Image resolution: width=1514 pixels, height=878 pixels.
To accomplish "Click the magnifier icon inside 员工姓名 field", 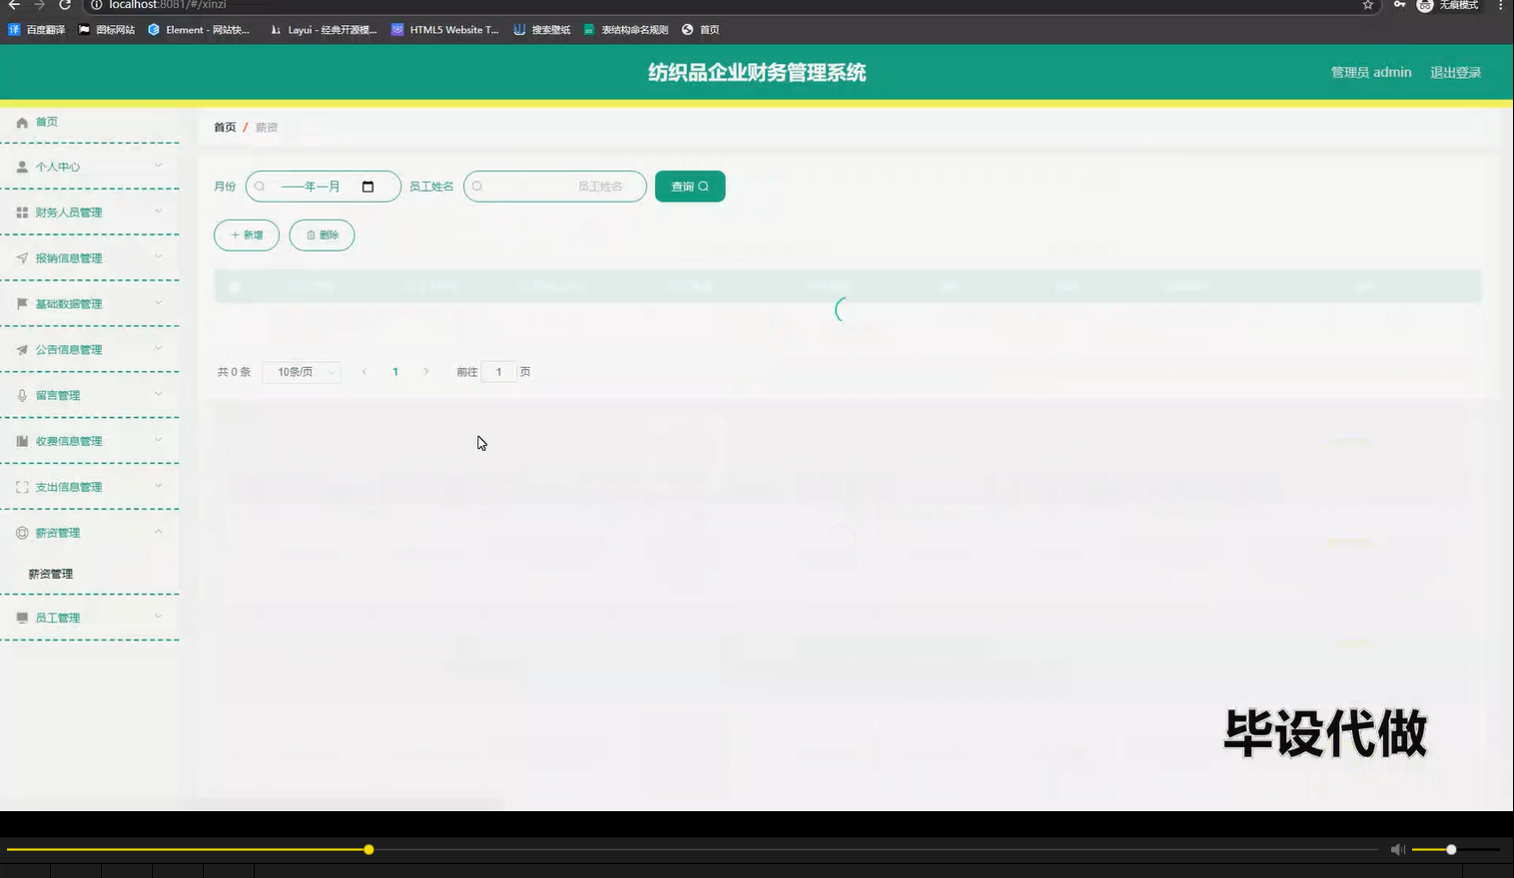I will pos(477,186).
